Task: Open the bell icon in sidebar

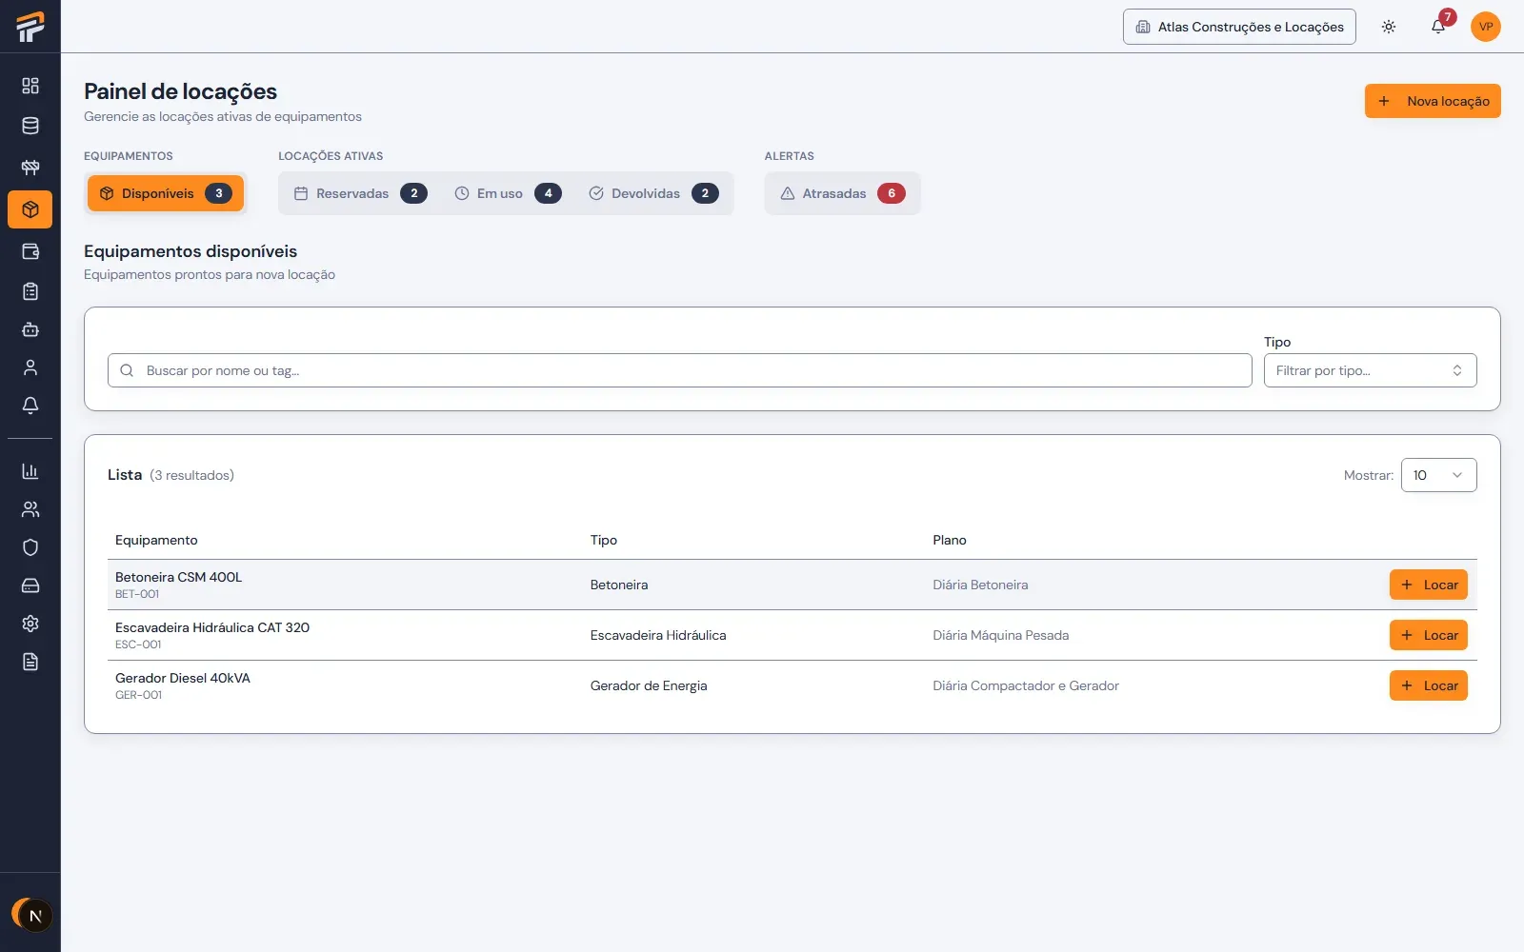Action: (x=30, y=406)
